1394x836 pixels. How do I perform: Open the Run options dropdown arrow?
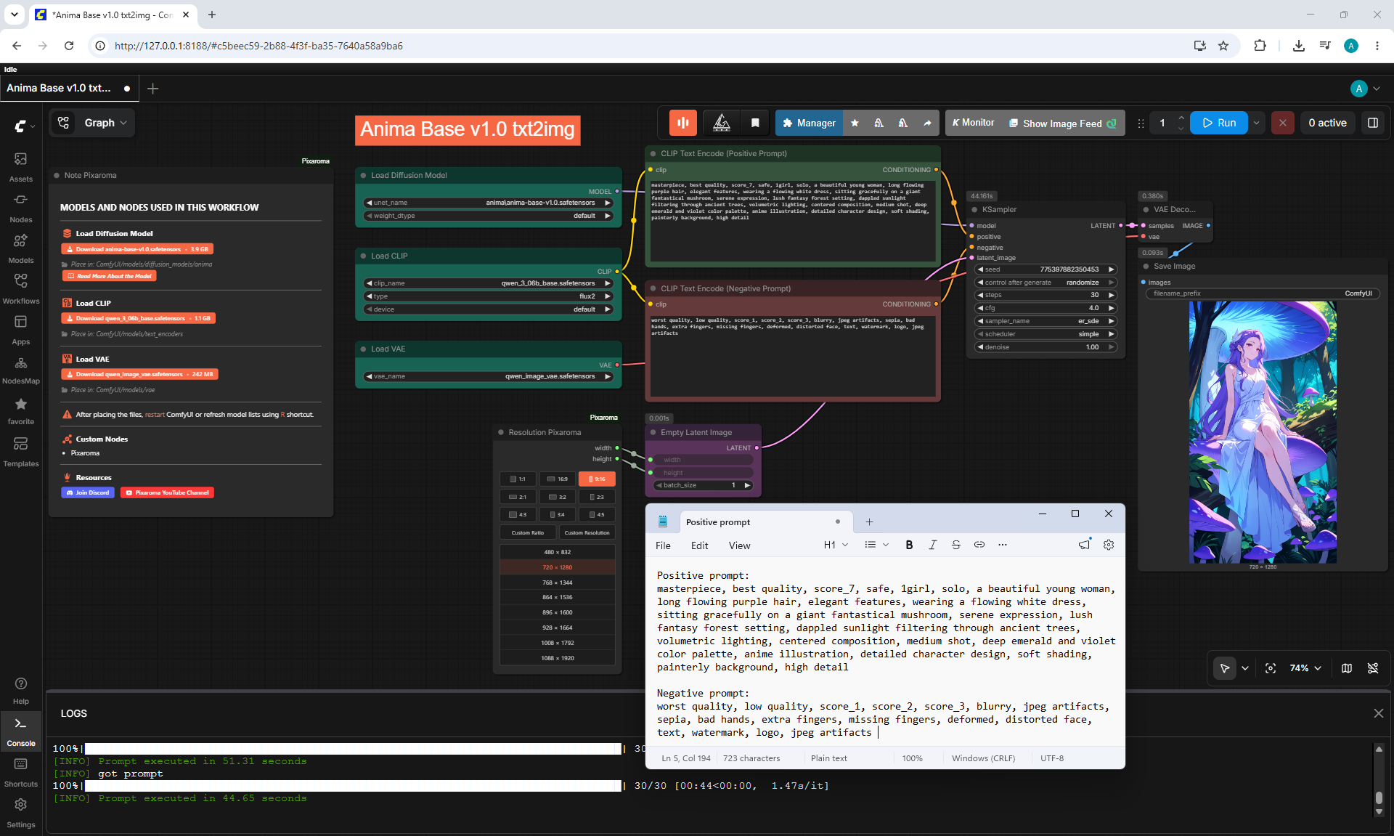pos(1256,123)
